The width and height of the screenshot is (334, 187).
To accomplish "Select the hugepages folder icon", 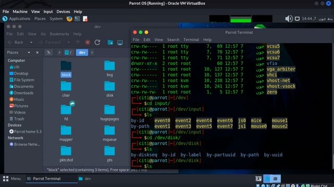I will (110, 110).
